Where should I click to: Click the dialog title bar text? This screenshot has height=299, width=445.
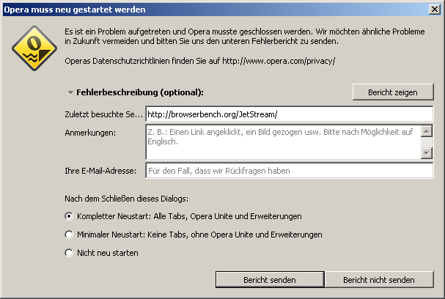(74, 10)
